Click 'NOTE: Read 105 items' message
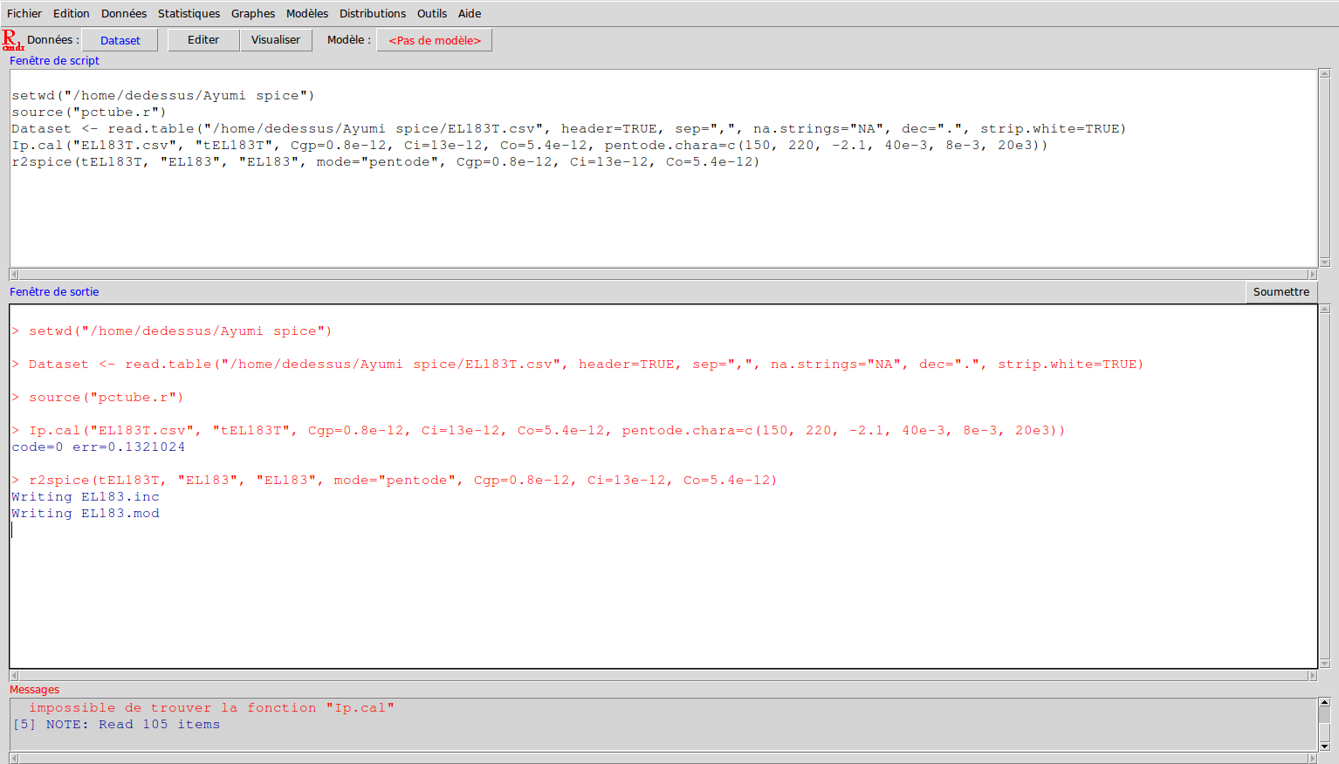This screenshot has height=764, width=1339. pos(116,724)
